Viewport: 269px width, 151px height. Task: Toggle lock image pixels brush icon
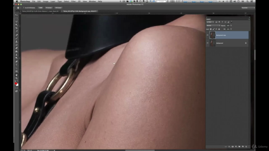[214, 29]
